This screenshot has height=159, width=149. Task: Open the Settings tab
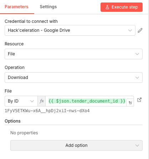(x=48, y=7)
